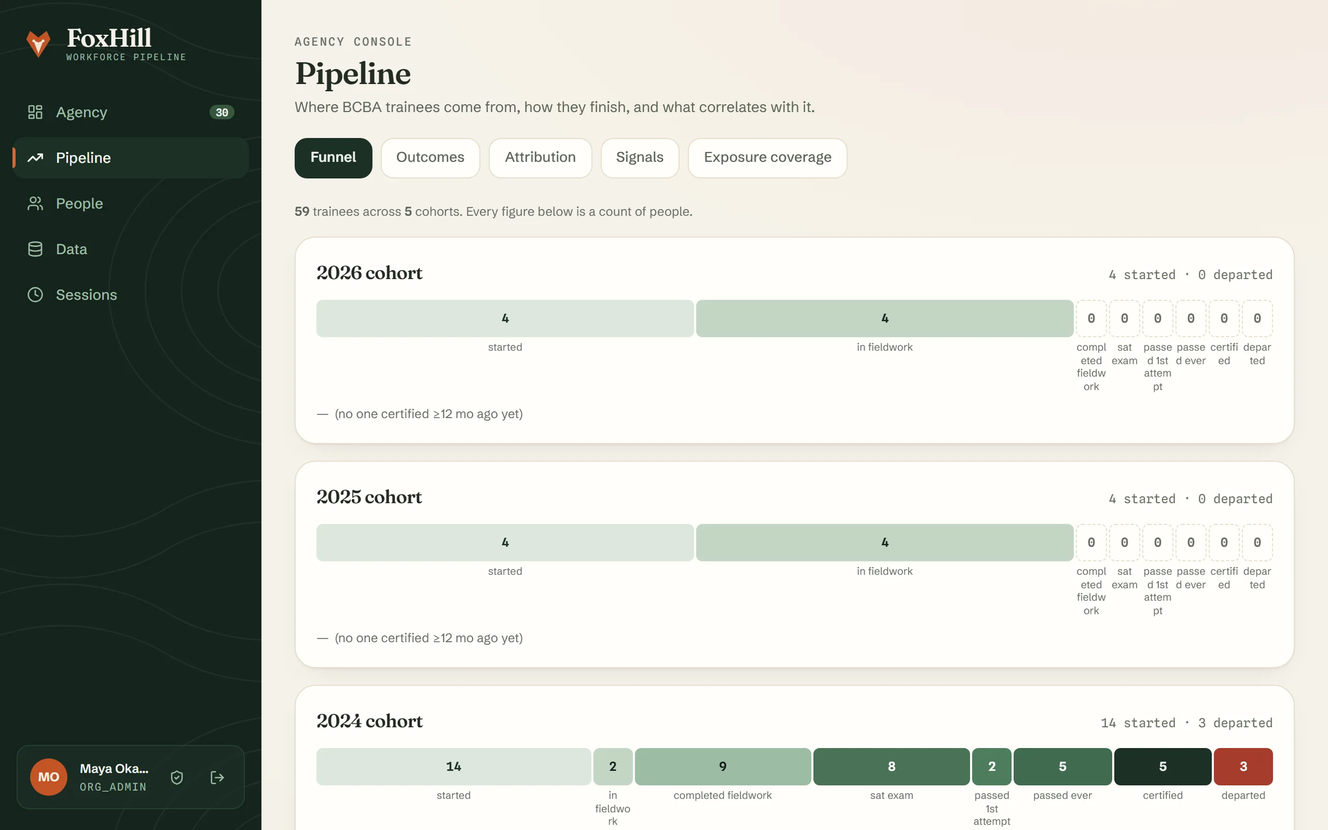Open Sessions via the clock icon
This screenshot has height=830, width=1328.
tap(35, 295)
